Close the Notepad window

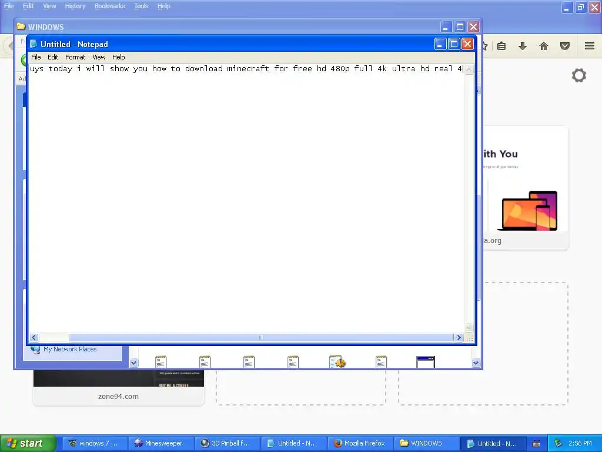click(x=467, y=44)
